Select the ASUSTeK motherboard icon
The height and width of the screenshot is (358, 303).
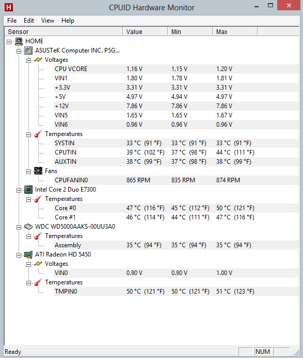pos(28,50)
